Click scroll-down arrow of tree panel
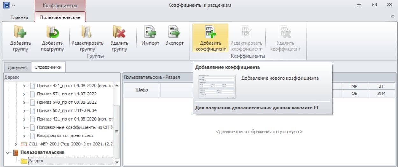The width and height of the screenshot is (398, 167). tap(117, 162)
